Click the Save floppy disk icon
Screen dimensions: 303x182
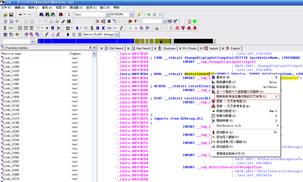pyautogui.click(x=11, y=14)
